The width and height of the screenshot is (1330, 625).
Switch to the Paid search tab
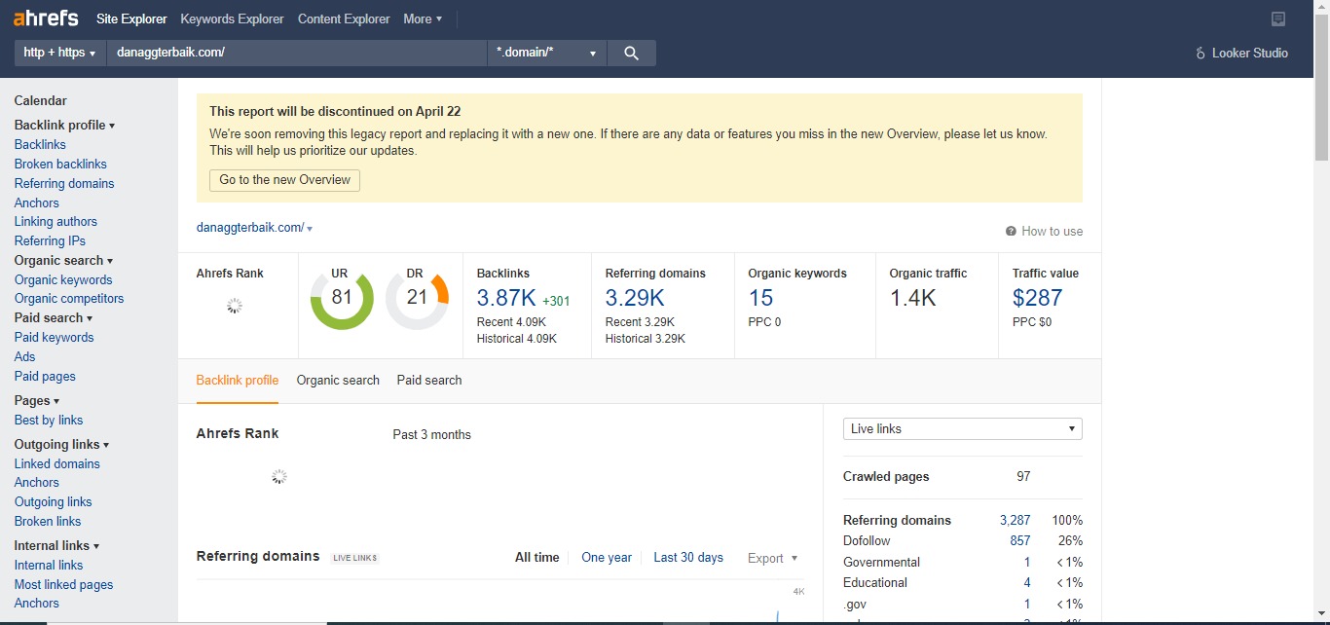429,381
